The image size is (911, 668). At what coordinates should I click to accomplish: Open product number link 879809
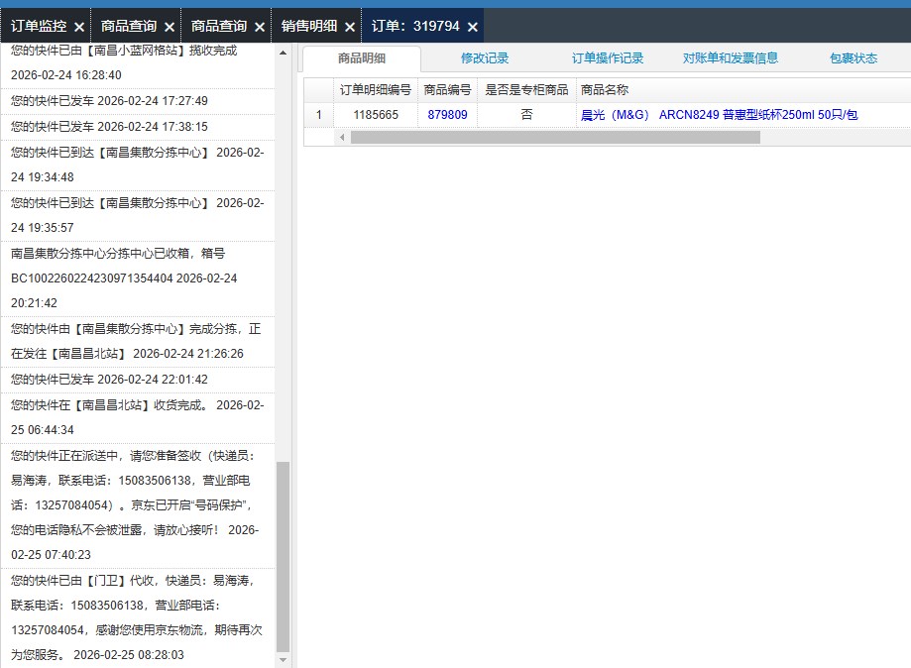(x=447, y=115)
